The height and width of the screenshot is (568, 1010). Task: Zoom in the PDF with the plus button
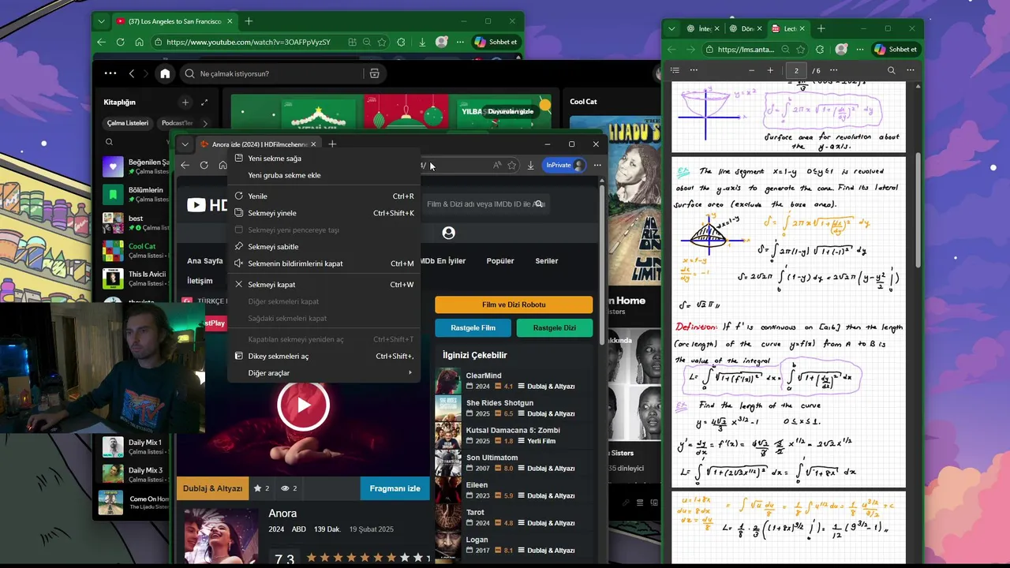click(770, 70)
